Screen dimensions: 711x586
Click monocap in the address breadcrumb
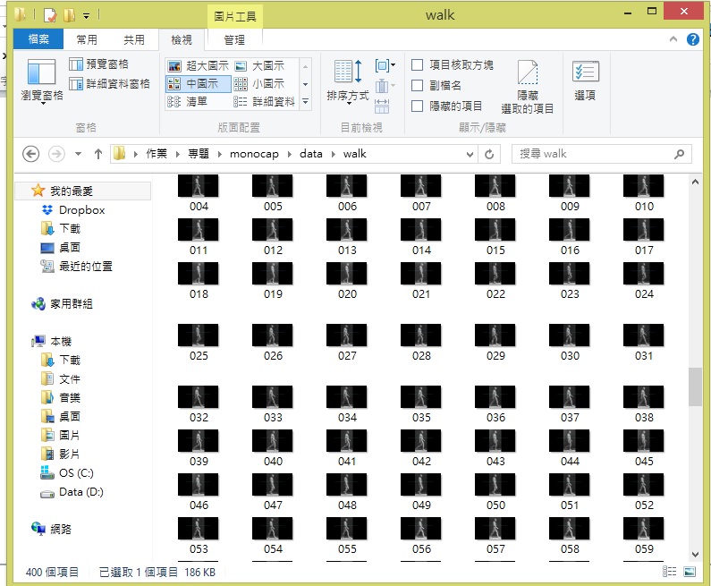[254, 154]
